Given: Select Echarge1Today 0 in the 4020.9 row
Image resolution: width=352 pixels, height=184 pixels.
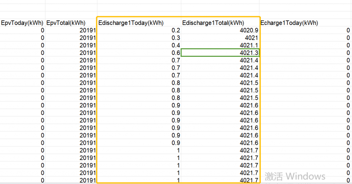Looking at the screenshot, I should (x=306, y=30).
